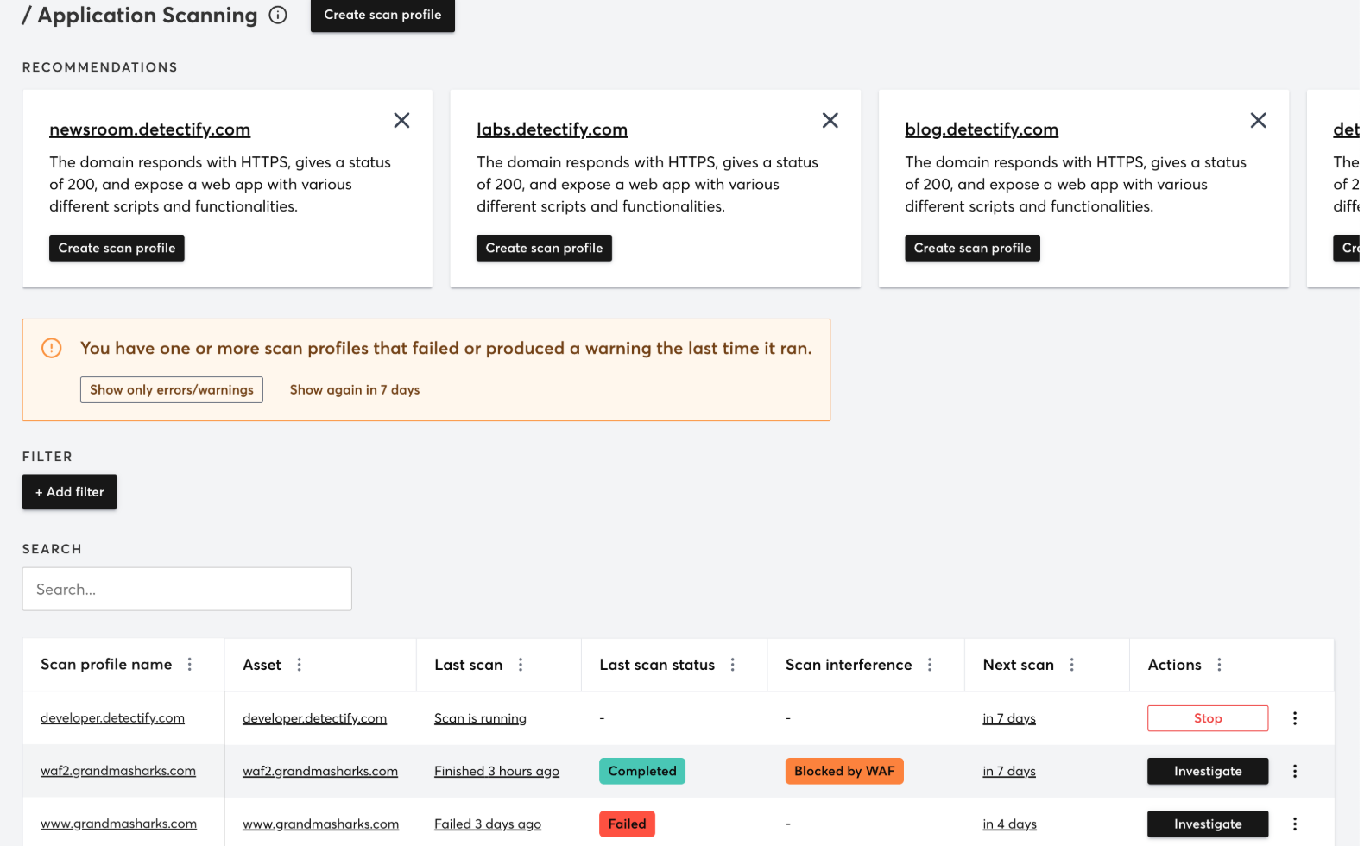
Task: Investigate the www.grandmasharks.com scan
Action: pyautogui.click(x=1208, y=824)
